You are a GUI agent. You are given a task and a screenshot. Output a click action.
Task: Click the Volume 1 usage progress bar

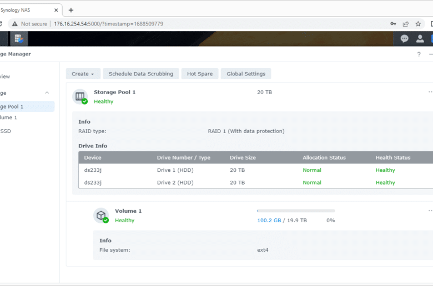[x=296, y=211]
